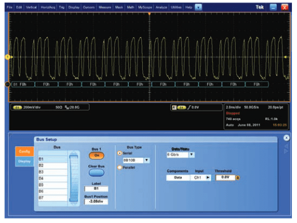Click the Clear Bus button
This screenshot has width=297, height=223.
[x=96, y=172]
